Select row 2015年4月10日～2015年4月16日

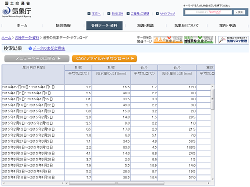click(106, 178)
